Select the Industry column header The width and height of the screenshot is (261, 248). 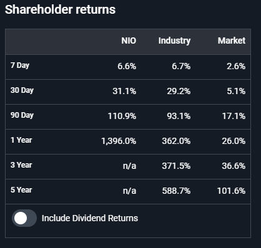[174, 41]
